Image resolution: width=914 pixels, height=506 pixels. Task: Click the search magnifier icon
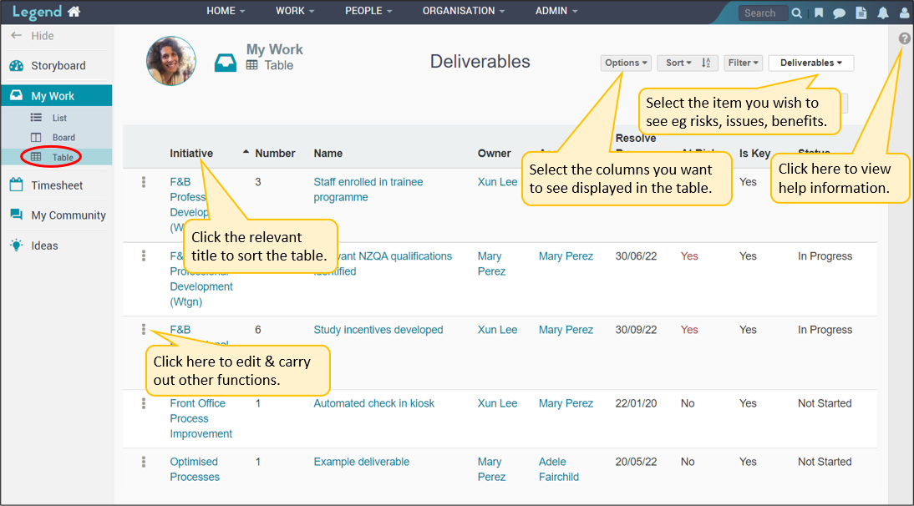click(797, 13)
